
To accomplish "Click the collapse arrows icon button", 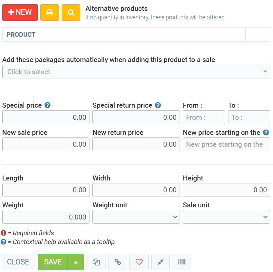I will (x=161, y=262).
